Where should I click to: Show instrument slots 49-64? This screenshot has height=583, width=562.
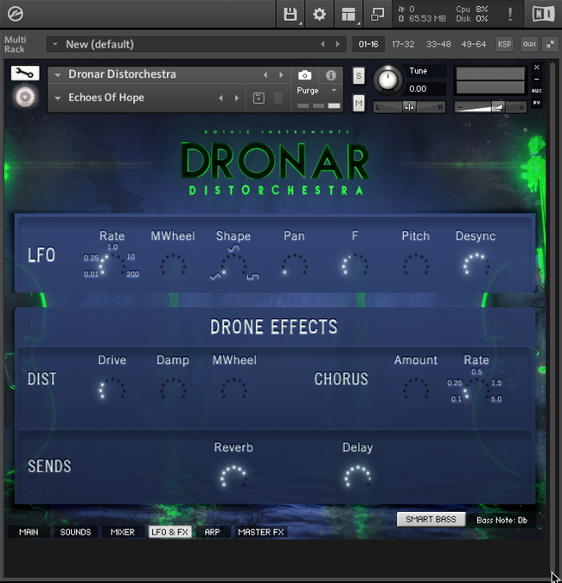pyautogui.click(x=474, y=44)
